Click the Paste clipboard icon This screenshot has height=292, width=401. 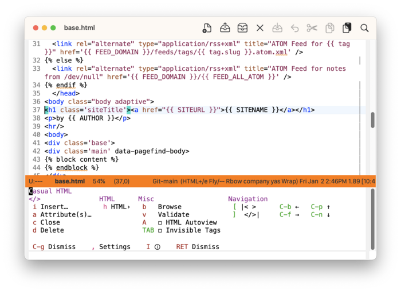coord(347,28)
